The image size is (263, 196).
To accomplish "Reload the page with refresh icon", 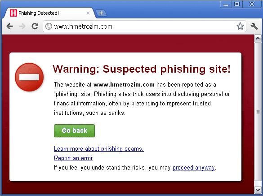I will point(35,26).
